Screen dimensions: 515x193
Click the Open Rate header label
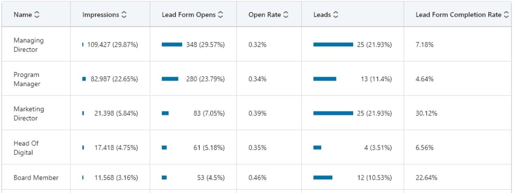[264, 15]
